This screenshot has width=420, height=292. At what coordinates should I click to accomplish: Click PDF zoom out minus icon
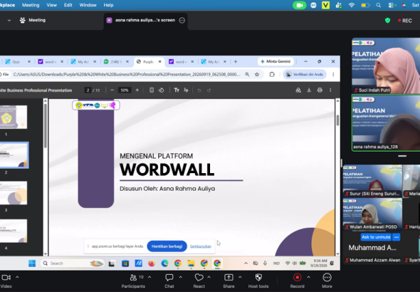[112, 90]
